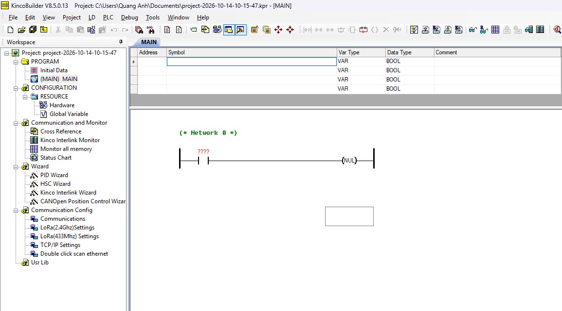Image resolution: width=562 pixels, height=311 pixels.
Task: Click the Comment column header
Action: [x=497, y=52]
